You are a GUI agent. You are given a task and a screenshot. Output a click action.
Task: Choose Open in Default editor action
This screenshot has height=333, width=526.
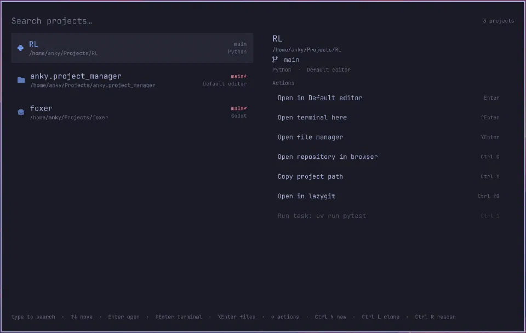[x=388, y=98]
